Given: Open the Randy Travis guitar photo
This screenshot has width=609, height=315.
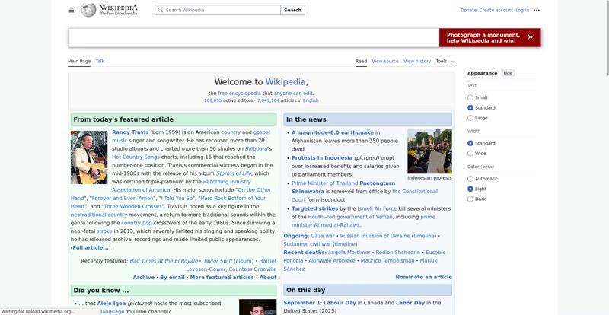Looking at the screenshot, I should pyautogui.click(x=89, y=157).
